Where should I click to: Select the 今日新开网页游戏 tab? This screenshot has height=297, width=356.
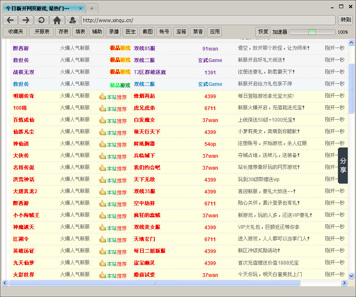(x=40, y=8)
